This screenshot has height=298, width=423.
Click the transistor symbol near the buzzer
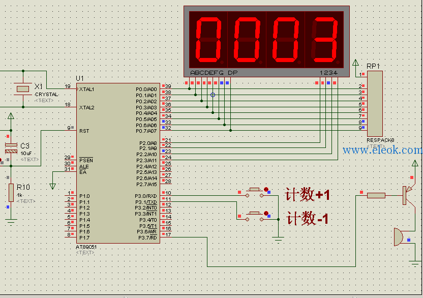[x=409, y=195]
